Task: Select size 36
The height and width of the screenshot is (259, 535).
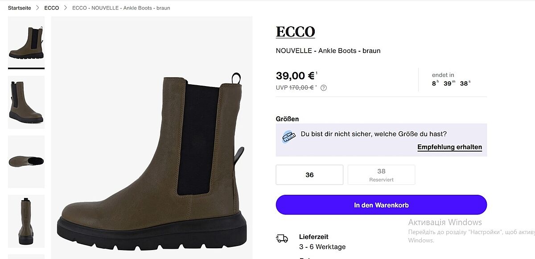Action: pyautogui.click(x=309, y=175)
